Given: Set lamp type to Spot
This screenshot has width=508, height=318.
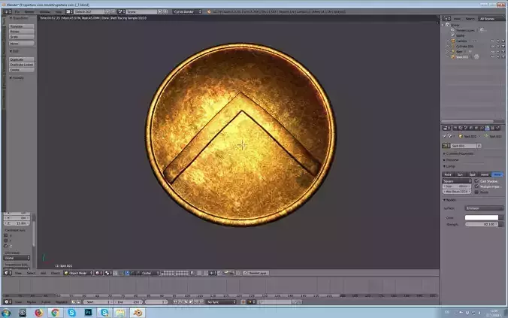Looking at the screenshot, I should 473,174.
